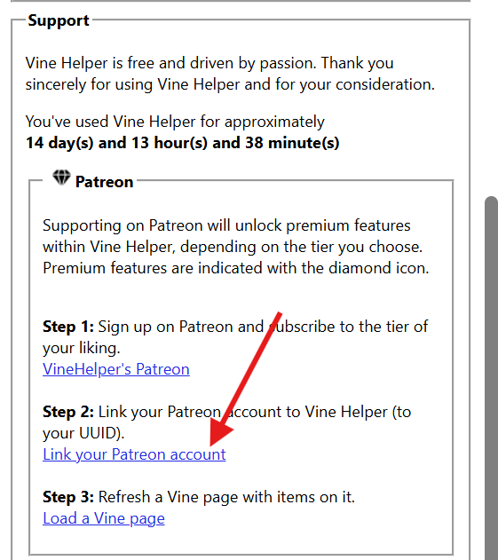Click the 'your UUID).' text under Step 2
This screenshot has width=498, height=560.
(83, 433)
